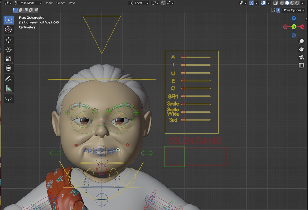
Task: Select the Measure tool
Action: click(x=9, y=88)
